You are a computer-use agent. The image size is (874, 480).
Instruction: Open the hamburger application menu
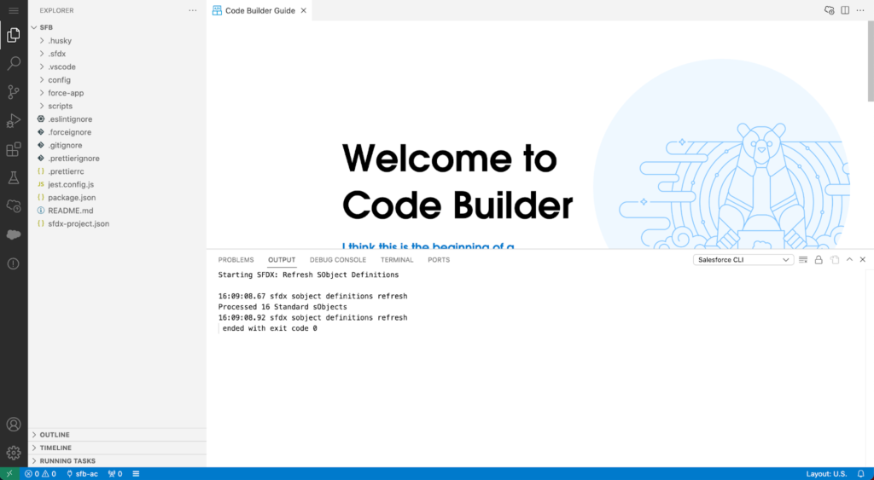[x=14, y=10]
